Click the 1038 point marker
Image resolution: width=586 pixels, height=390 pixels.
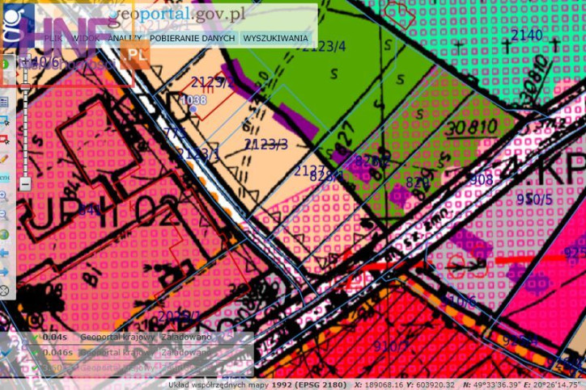193,109
